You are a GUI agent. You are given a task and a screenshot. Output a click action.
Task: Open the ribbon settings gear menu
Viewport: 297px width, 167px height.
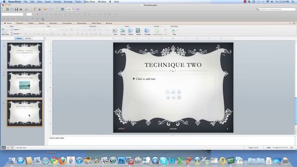pos(294,23)
